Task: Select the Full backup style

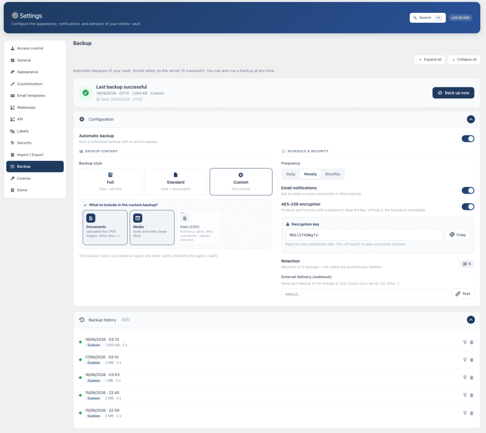Action: click(x=110, y=182)
